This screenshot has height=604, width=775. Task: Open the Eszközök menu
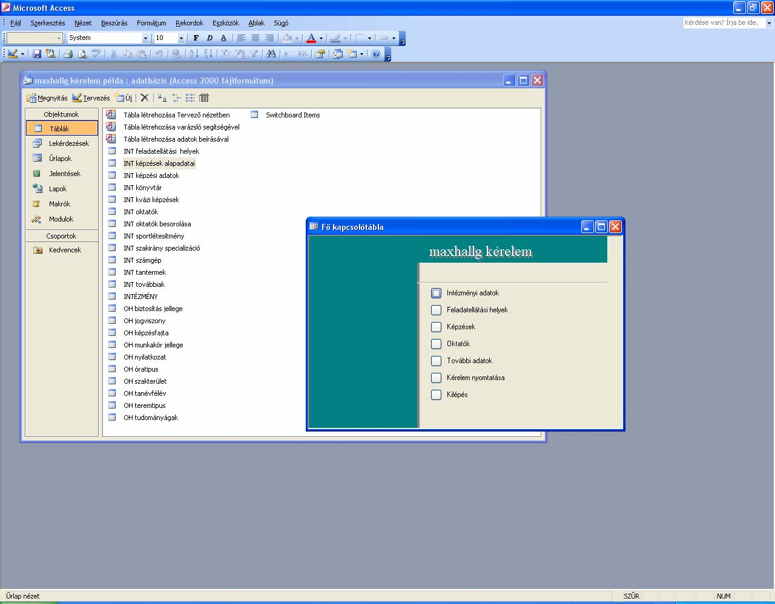coord(226,23)
